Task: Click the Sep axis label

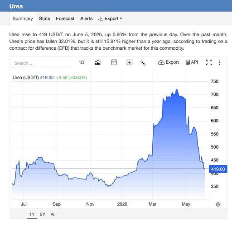Action: pyautogui.click(x=57, y=204)
